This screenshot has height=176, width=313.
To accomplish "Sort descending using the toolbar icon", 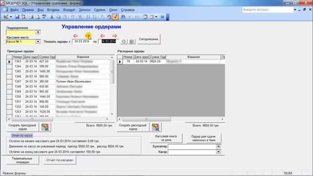I will [95, 17].
